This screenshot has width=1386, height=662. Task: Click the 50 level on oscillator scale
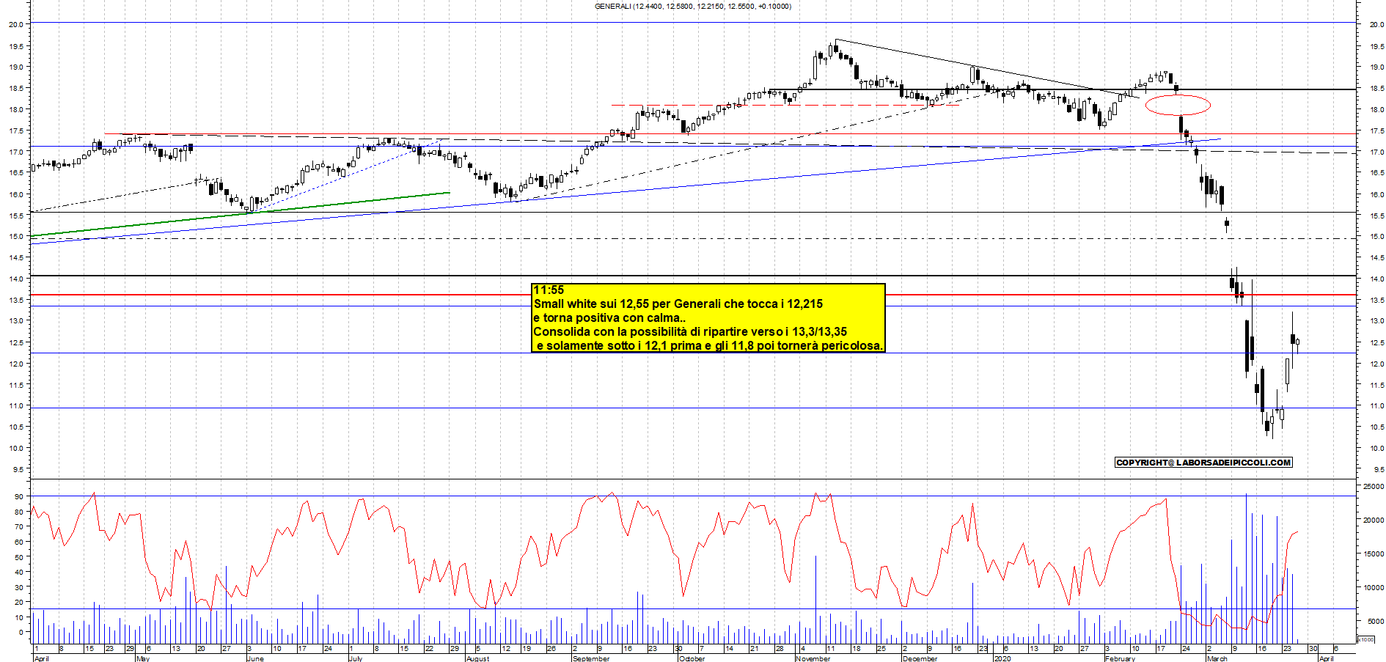(x=18, y=557)
